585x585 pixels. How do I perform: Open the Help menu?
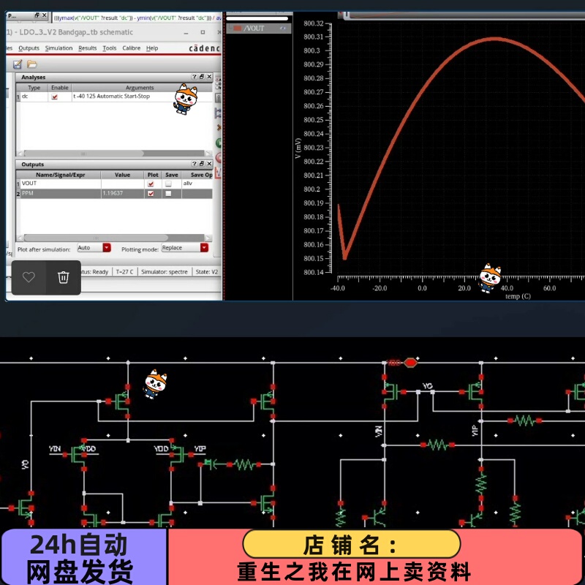(152, 48)
